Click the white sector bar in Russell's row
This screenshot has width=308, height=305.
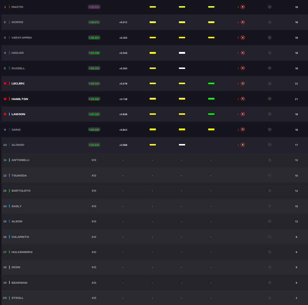click(x=182, y=68)
